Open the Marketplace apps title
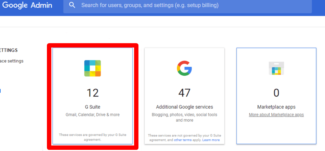This screenshot has width=325, height=151. tap(276, 107)
